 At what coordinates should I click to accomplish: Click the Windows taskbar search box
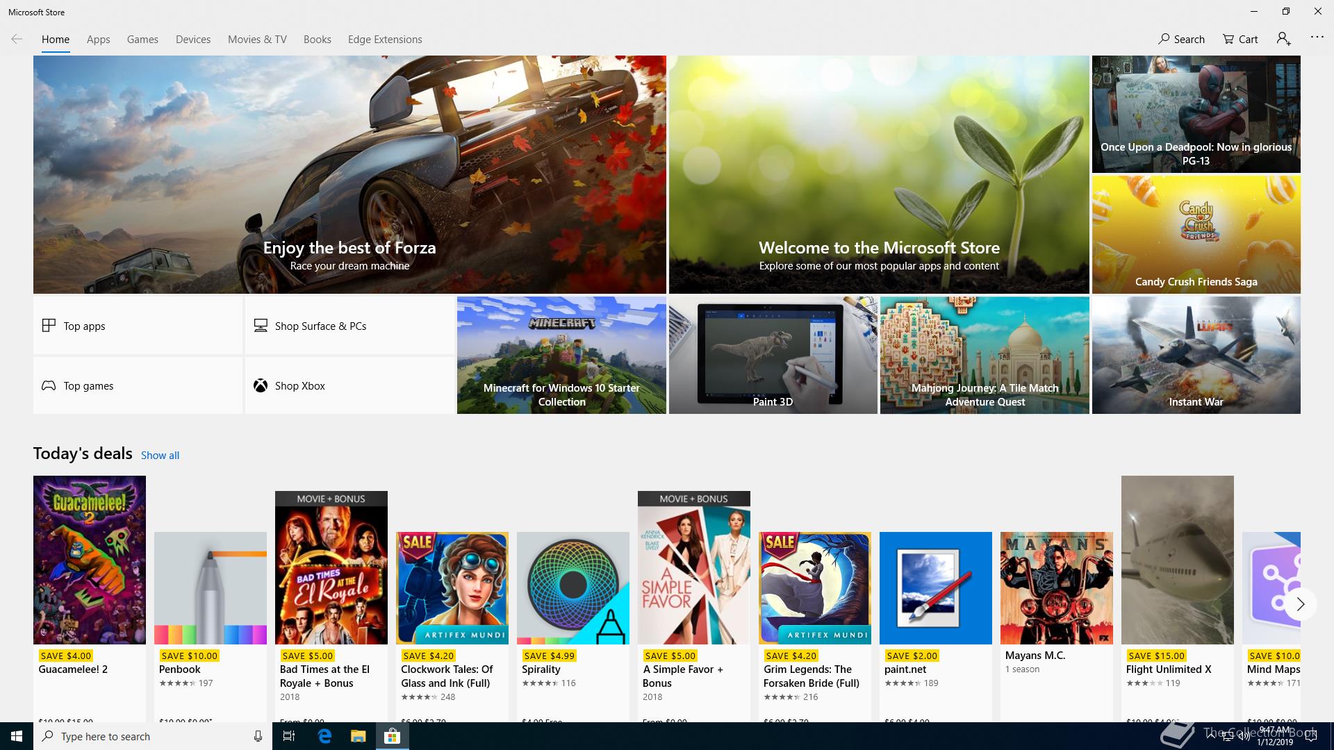coord(151,736)
